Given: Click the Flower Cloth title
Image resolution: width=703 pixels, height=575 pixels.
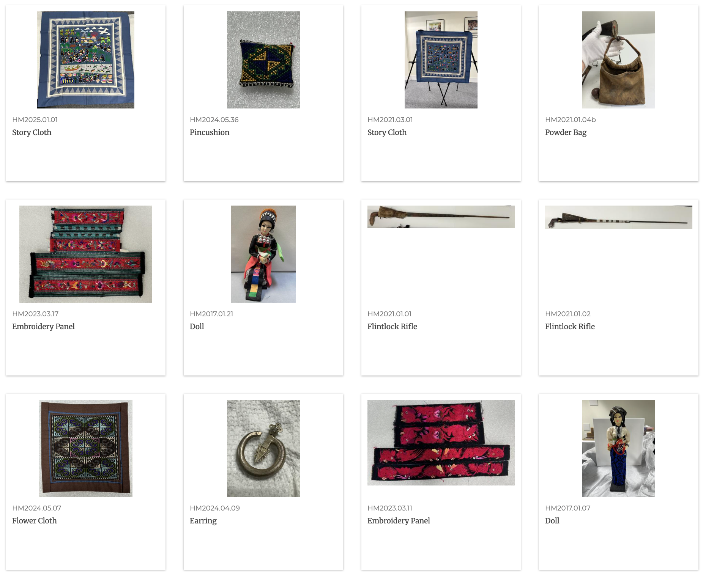Looking at the screenshot, I should pyautogui.click(x=35, y=521).
